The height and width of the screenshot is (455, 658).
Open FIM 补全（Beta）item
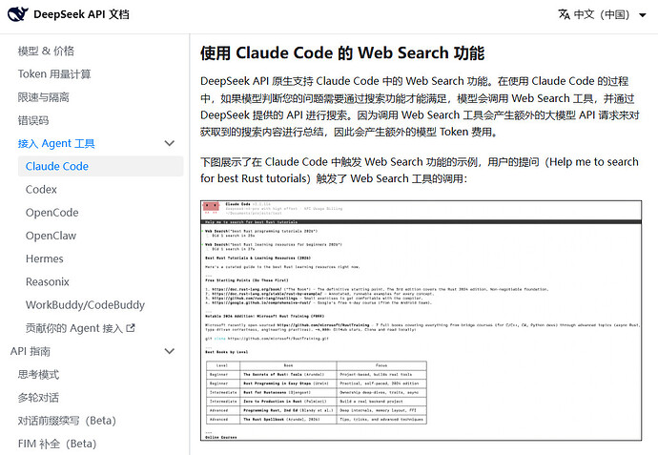coord(57,444)
